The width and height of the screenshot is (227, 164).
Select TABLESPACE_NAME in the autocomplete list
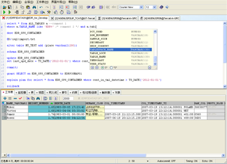[x=121, y=50]
